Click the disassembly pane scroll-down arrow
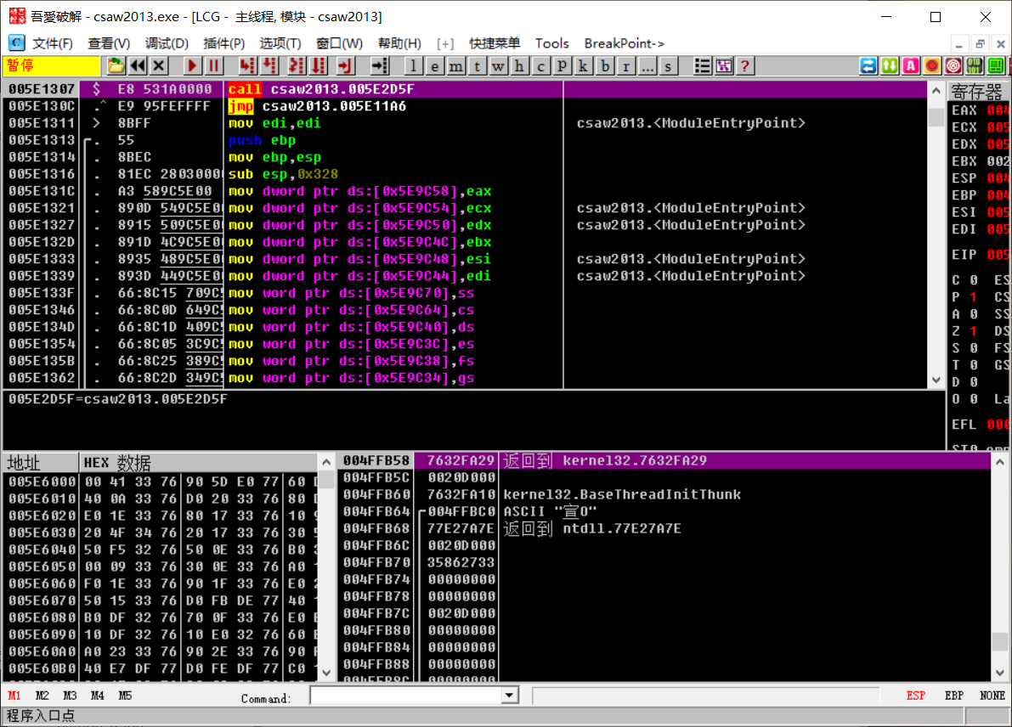Viewport: 1012px width, 727px height. (x=936, y=380)
